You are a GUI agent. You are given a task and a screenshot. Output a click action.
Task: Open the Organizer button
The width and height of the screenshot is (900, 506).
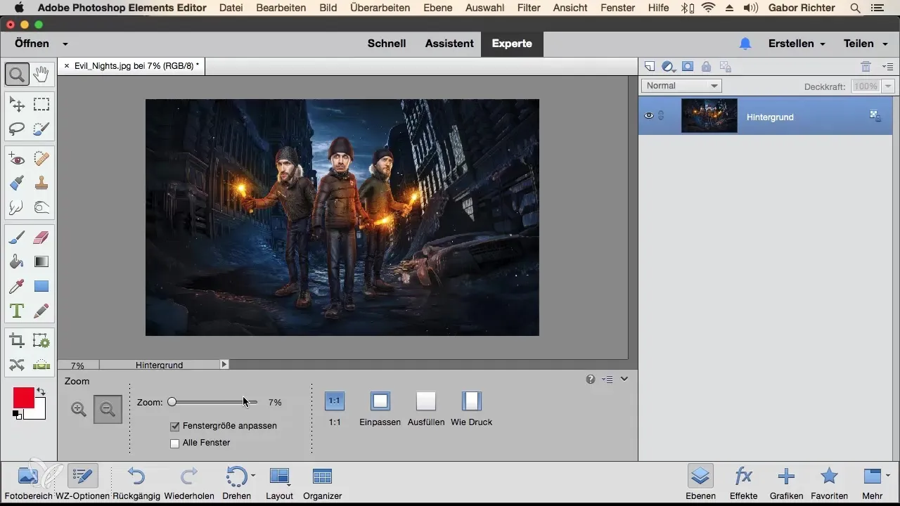322,481
